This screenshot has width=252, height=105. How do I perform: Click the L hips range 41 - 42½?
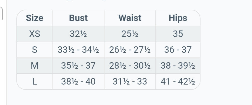point(178,81)
